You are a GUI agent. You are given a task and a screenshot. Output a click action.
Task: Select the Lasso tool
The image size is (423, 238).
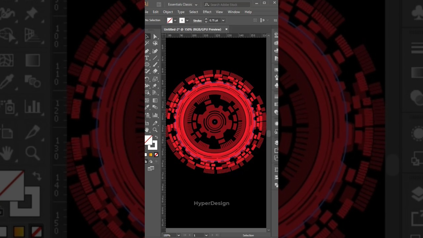pos(155,43)
